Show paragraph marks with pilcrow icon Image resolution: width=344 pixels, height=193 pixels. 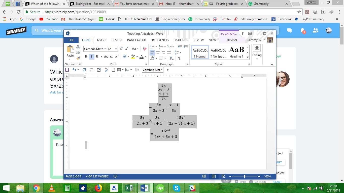[x=179, y=58]
